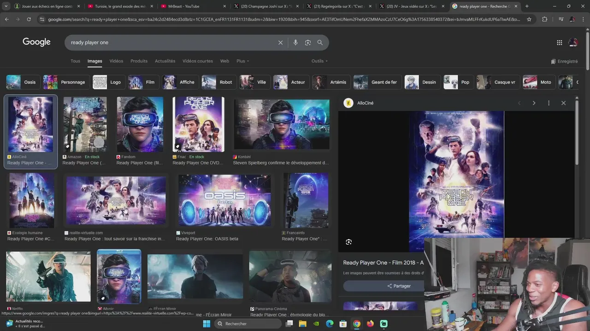
Task: Open the tab search dropdown arrow
Action: [6, 6]
